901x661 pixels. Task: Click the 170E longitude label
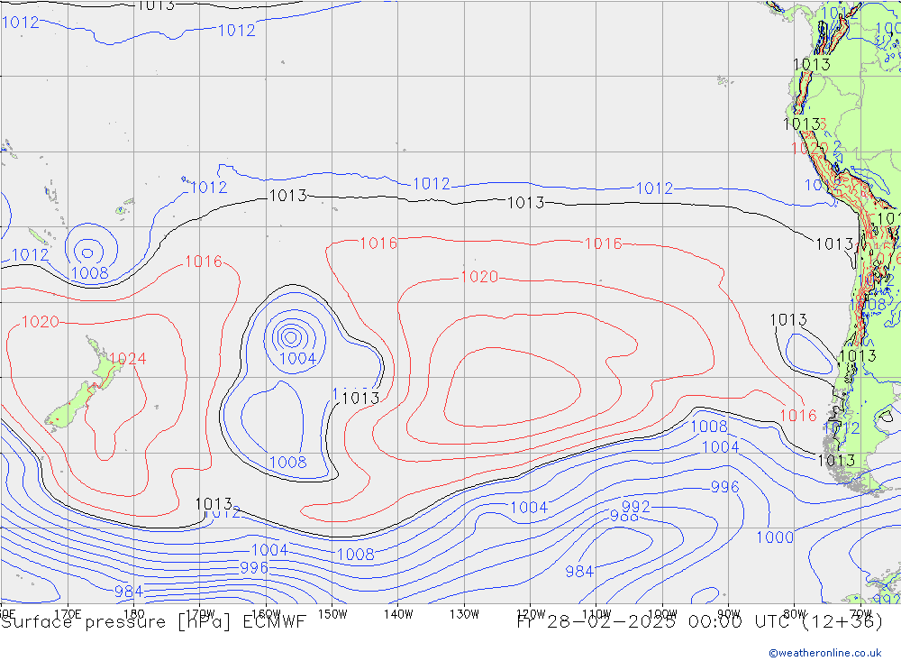pos(68,614)
